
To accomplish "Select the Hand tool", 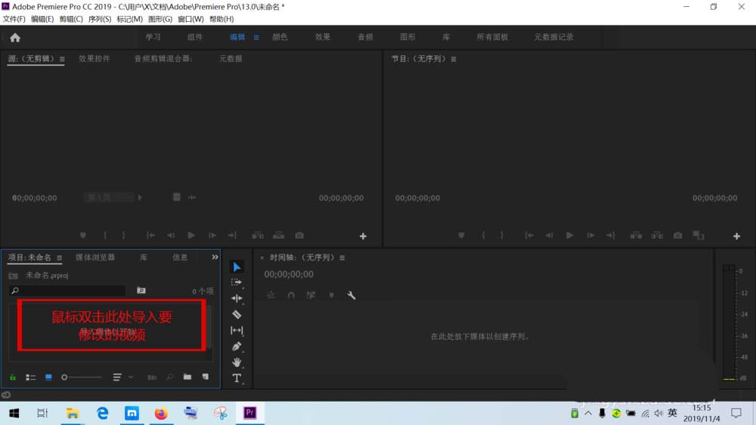I will pyautogui.click(x=237, y=362).
